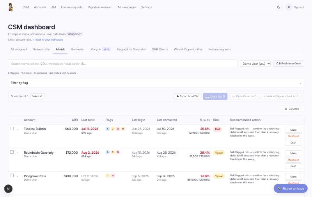Viewport: 312px width, 197px height.
Task: Expand the Tideline Bulletin row details
Action: [18, 130]
